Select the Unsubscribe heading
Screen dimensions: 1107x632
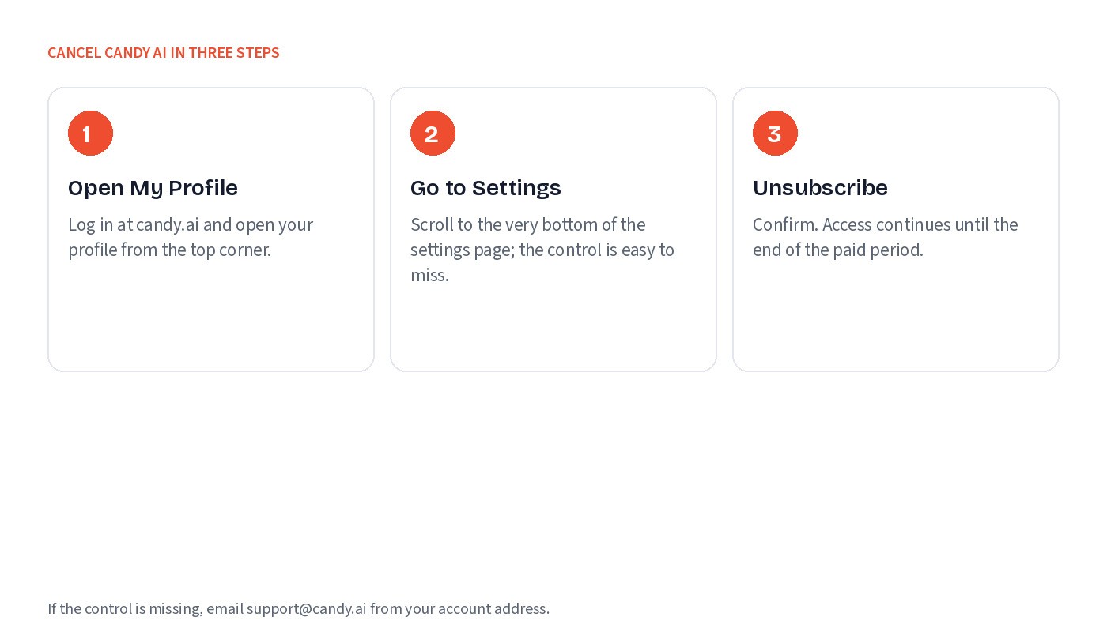pos(820,188)
